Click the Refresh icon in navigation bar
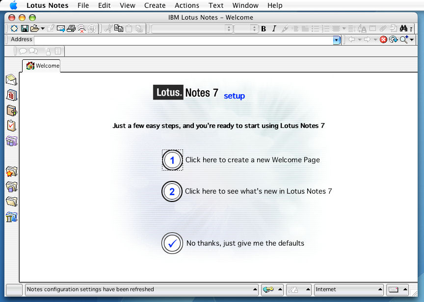This screenshot has width=424, height=302. click(393, 40)
